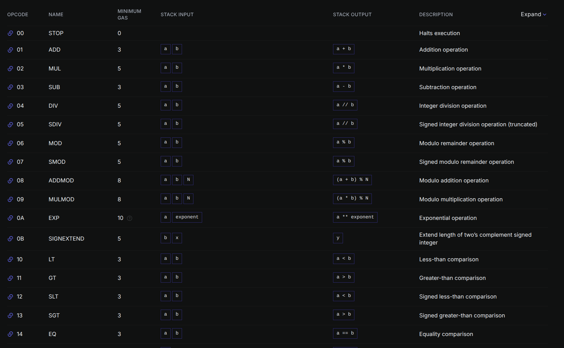Click 'Exponential operation' description
The width and height of the screenshot is (564, 348).
[448, 218]
